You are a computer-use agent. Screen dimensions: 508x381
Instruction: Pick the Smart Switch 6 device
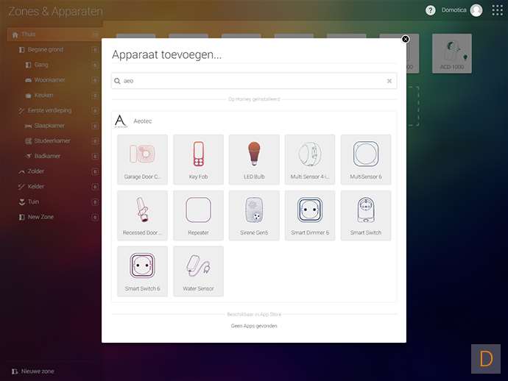coord(142,271)
